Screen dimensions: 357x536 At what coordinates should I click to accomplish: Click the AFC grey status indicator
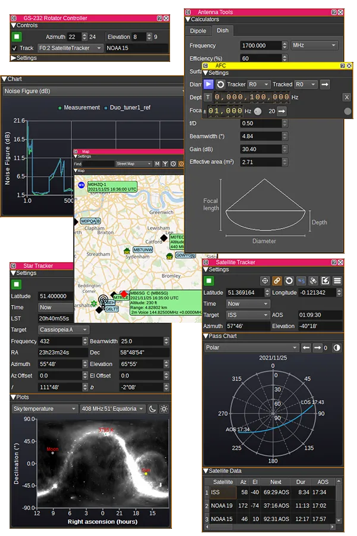point(347,111)
